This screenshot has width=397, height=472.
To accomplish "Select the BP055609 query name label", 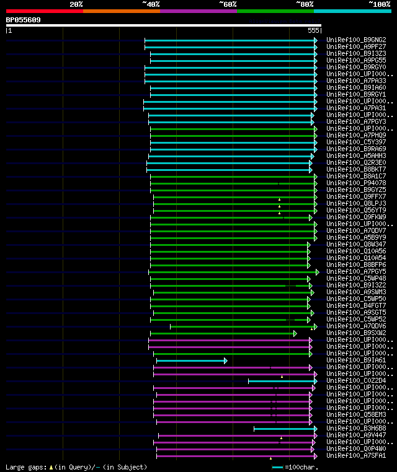I will 23,20.
